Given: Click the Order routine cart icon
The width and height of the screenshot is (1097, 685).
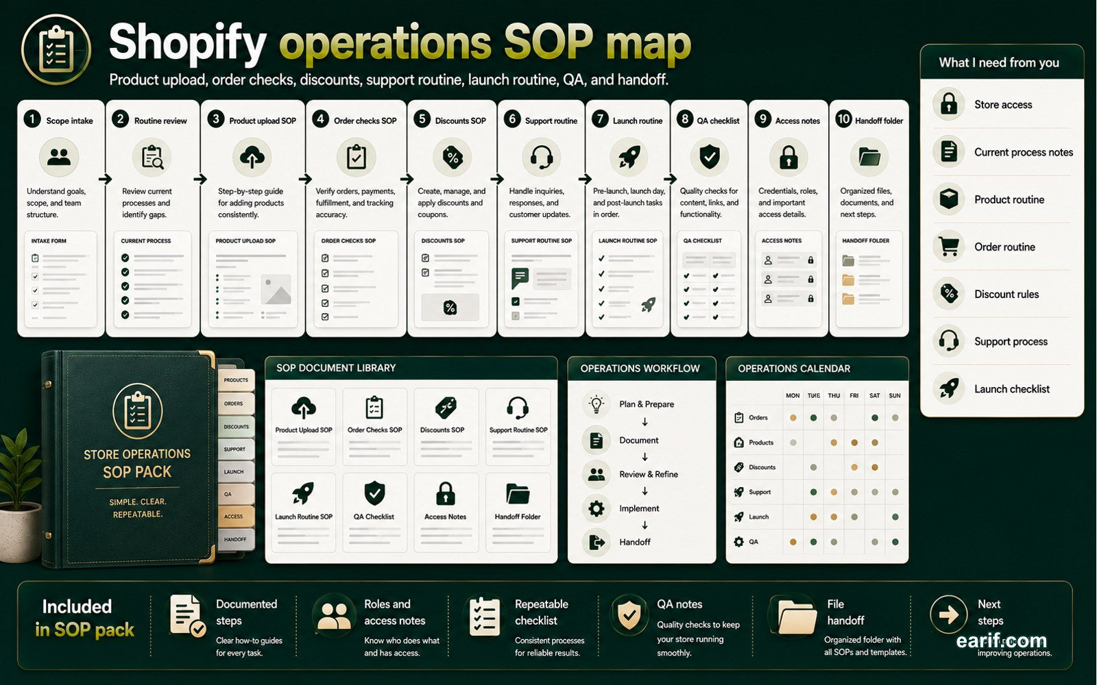Looking at the screenshot, I should (x=949, y=246).
